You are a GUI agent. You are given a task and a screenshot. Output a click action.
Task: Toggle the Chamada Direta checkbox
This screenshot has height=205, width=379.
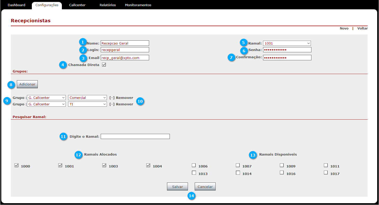tap(104, 65)
